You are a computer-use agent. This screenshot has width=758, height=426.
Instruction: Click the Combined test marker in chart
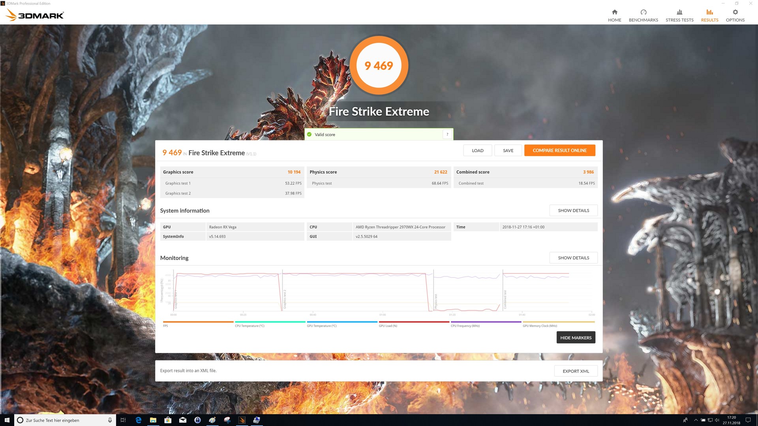pyautogui.click(x=505, y=299)
